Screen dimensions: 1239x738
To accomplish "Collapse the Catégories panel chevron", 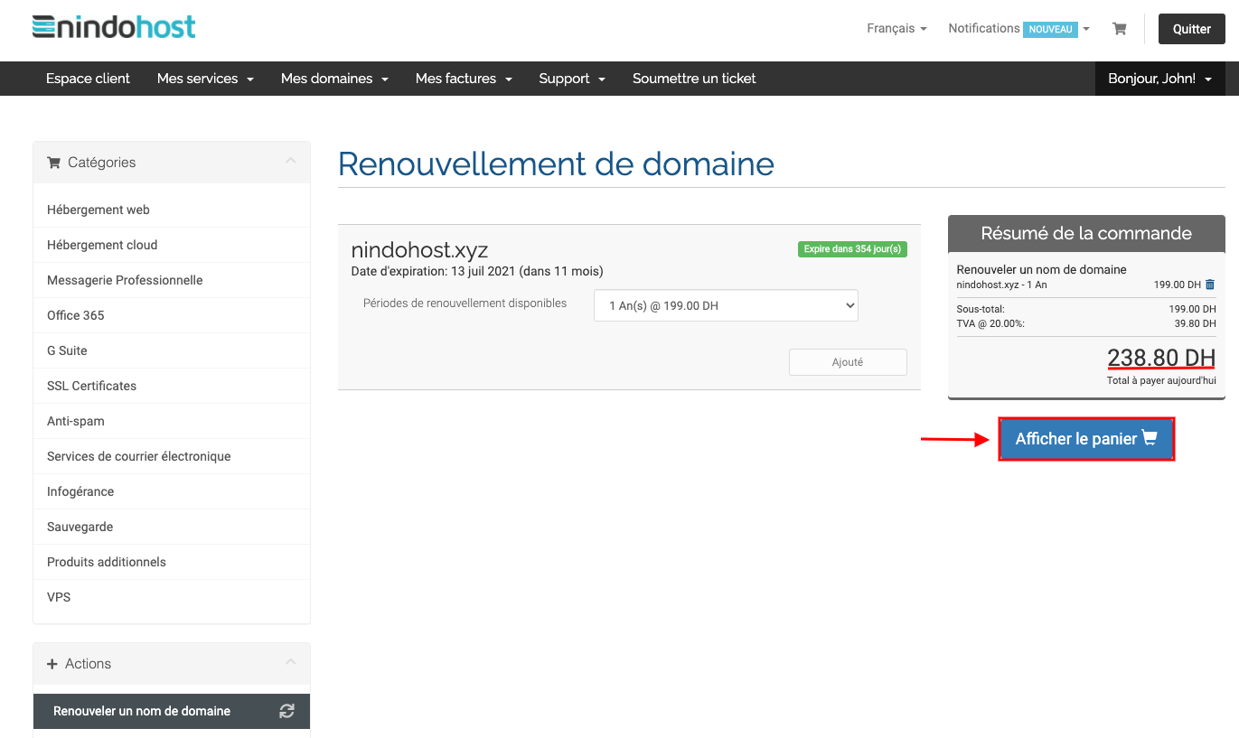I will 290,162.
